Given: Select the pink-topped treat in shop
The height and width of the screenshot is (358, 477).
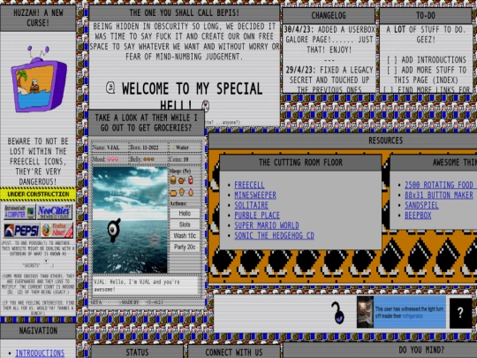Looking at the screenshot, I should pos(191,192).
